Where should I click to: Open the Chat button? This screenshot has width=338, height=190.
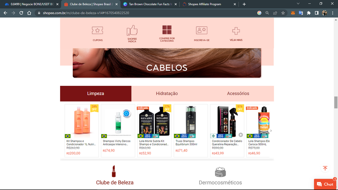click(325, 184)
